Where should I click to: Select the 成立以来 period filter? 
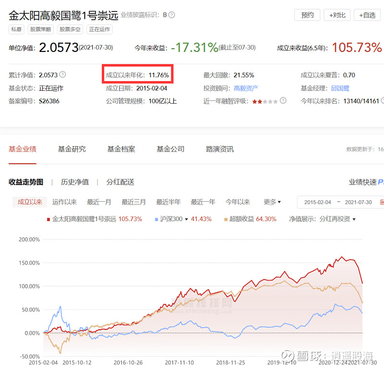(30, 202)
